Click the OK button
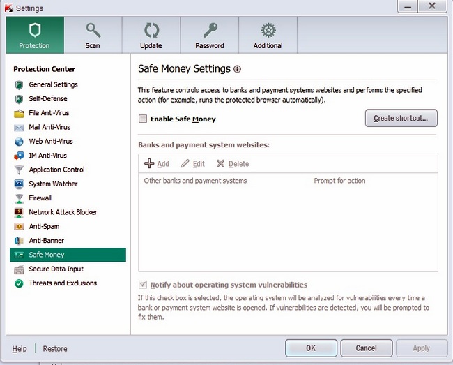 (x=311, y=348)
